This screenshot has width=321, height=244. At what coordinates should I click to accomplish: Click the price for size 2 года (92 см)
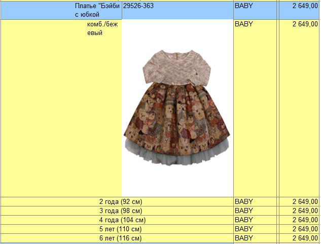point(305,201)
